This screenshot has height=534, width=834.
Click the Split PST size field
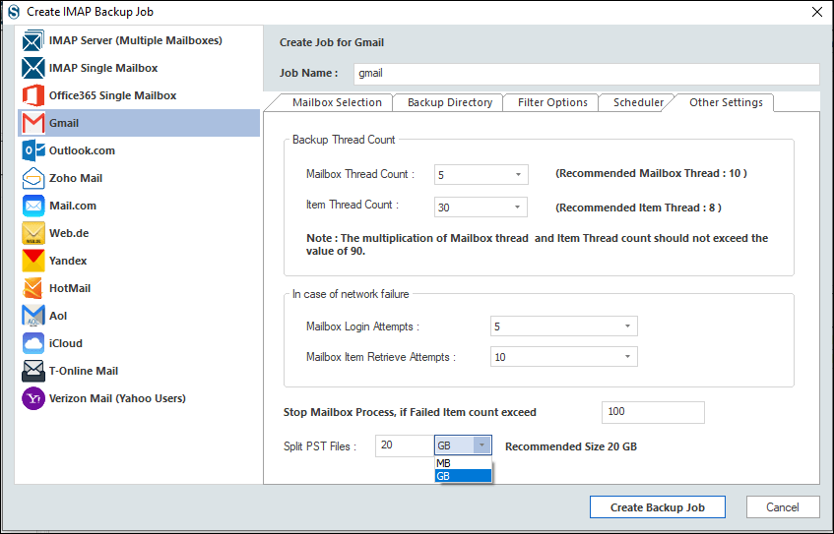405,445
